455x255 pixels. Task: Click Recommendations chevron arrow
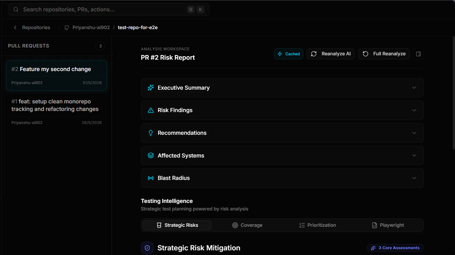(x=414, y=133)
